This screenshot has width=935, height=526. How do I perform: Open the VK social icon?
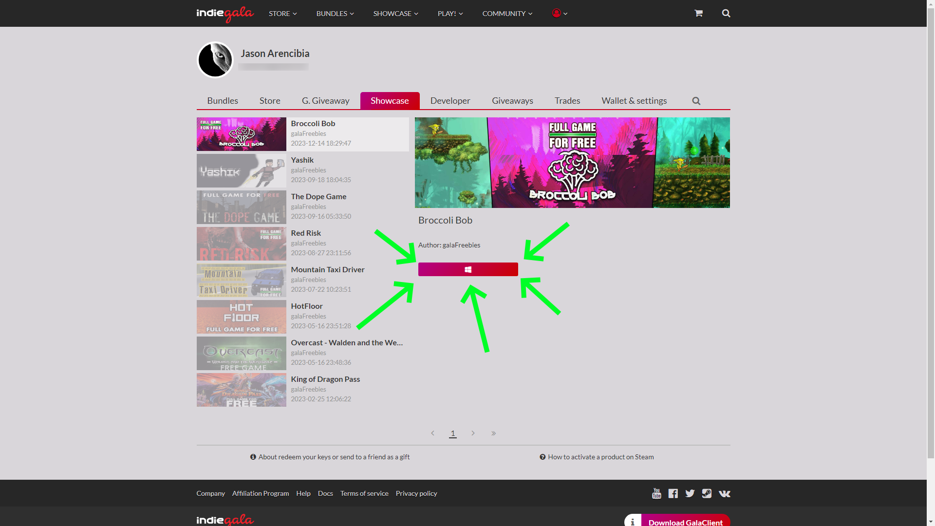pos(725,493)
